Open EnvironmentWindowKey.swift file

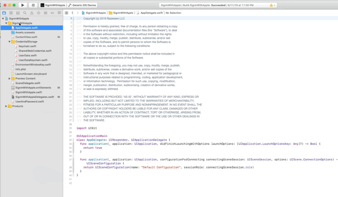32,64
